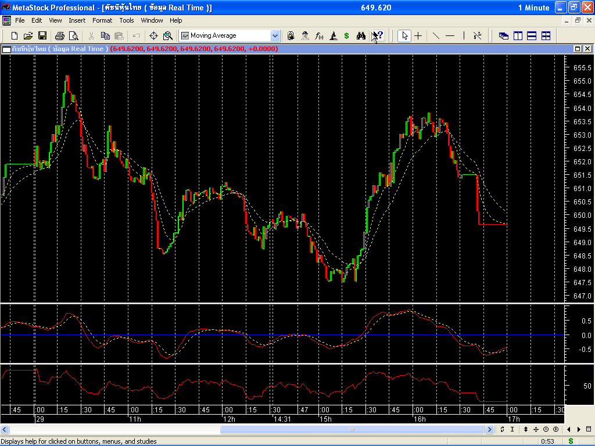Tile windows in columns icon

pyautogui.click(x=518, y=35)
